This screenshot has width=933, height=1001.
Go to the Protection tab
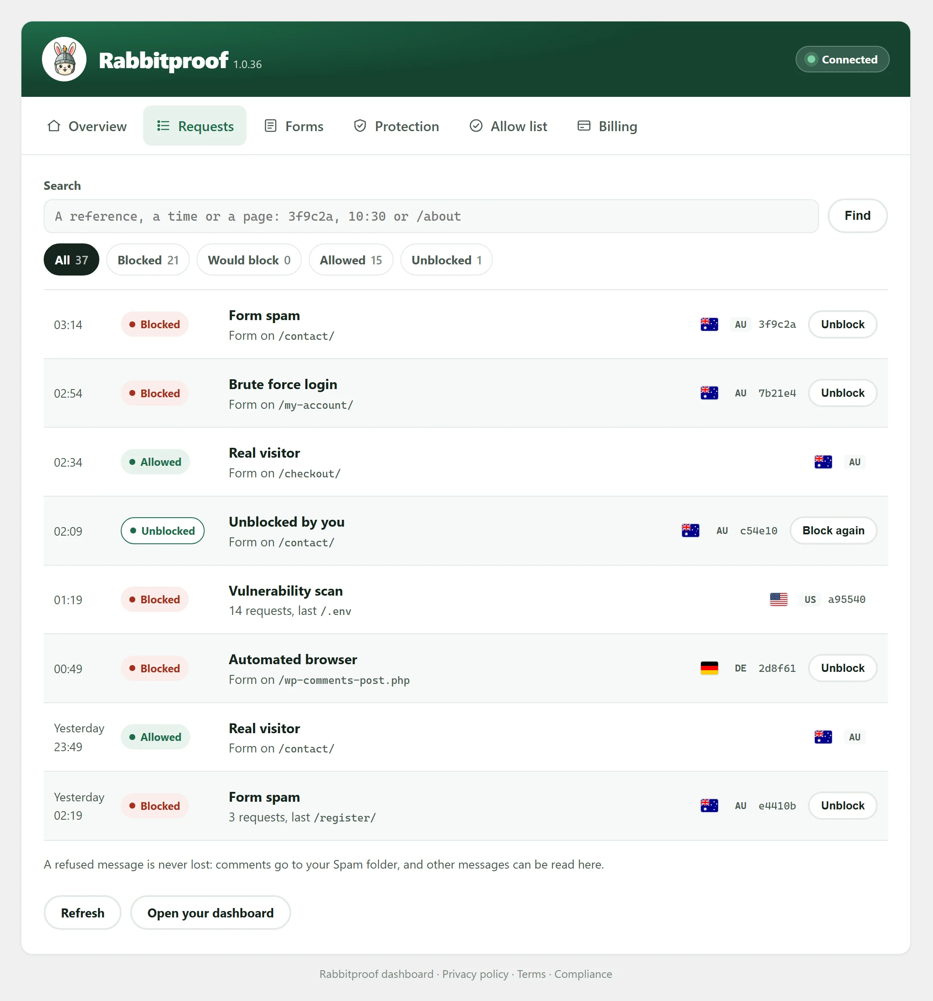point(396,126)
